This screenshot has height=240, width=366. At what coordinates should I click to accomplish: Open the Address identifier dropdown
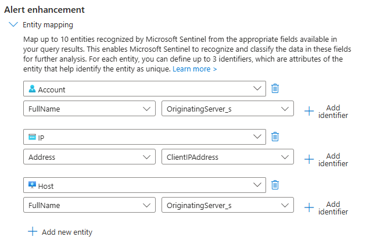coord(89,157)
